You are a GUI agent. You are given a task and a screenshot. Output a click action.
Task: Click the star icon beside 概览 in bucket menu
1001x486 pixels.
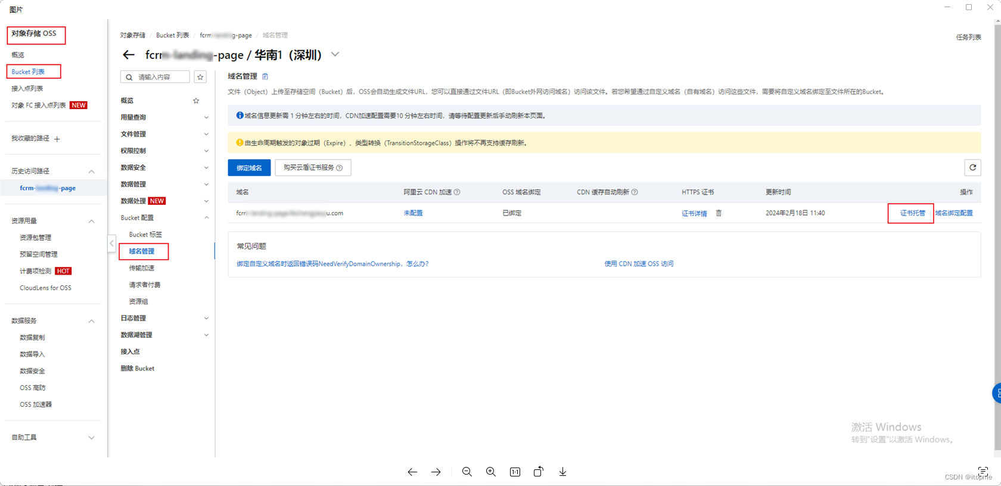pos(196,101)
